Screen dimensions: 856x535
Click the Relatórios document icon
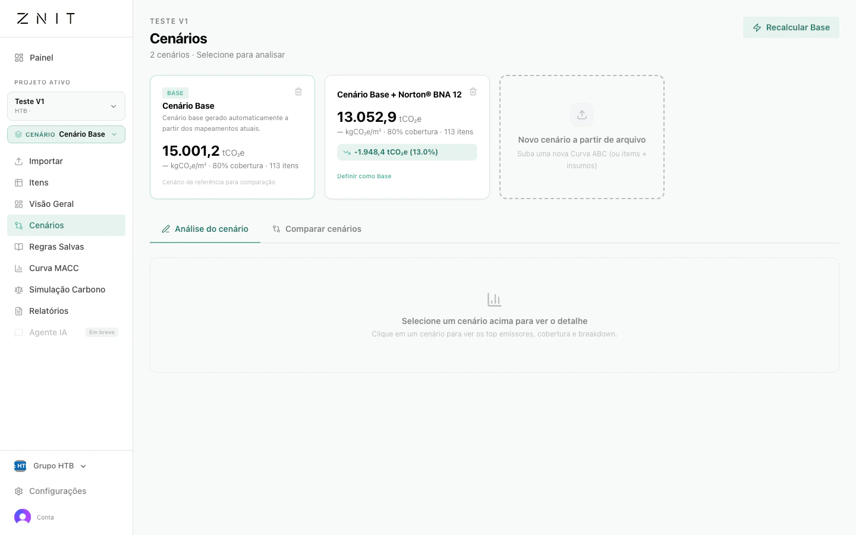point(19,311)
